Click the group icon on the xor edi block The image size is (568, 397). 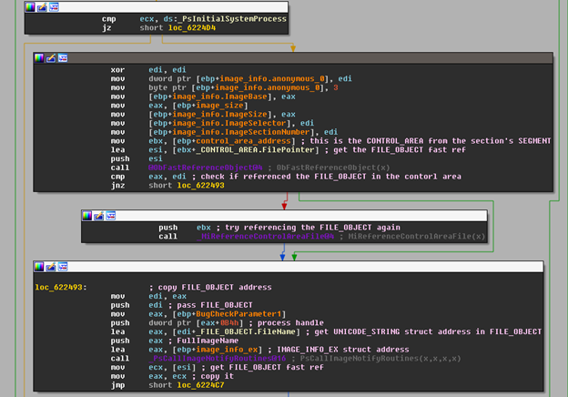(62, 57)
